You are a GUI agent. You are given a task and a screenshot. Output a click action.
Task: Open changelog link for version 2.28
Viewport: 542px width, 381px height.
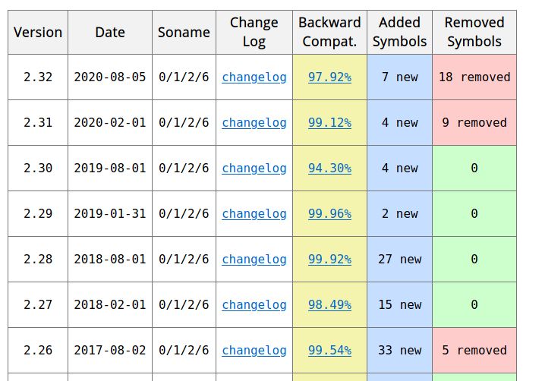point(254,259)
